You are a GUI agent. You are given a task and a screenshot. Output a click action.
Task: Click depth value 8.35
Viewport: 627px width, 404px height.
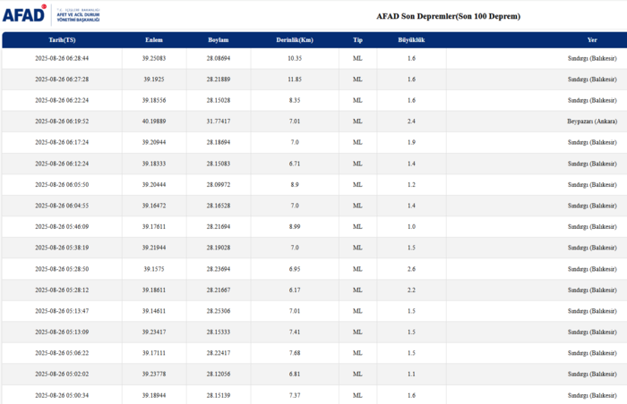pyautogui.click(x=295, y=100)
